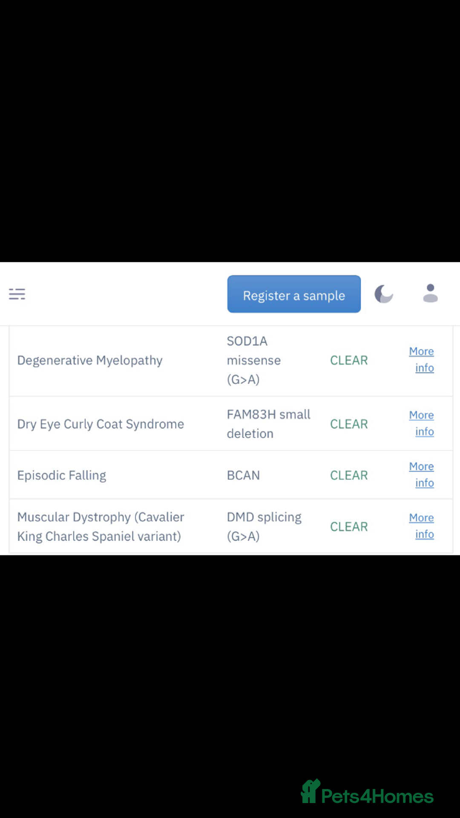This screenshot has width=460, height=818.
Task: Click DMD splicing variant cell
Action: [x=264, y=527]
